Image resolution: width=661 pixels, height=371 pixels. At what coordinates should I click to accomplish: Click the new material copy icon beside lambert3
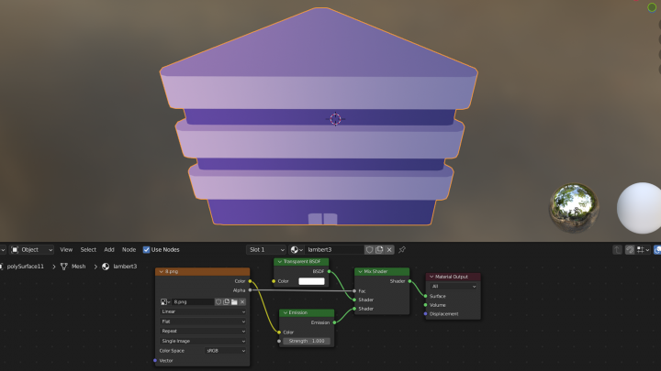click(379, 250)
